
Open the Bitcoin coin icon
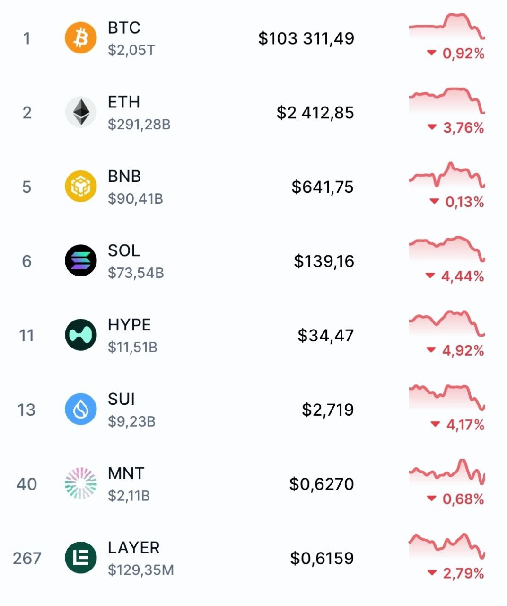[81, 38]
